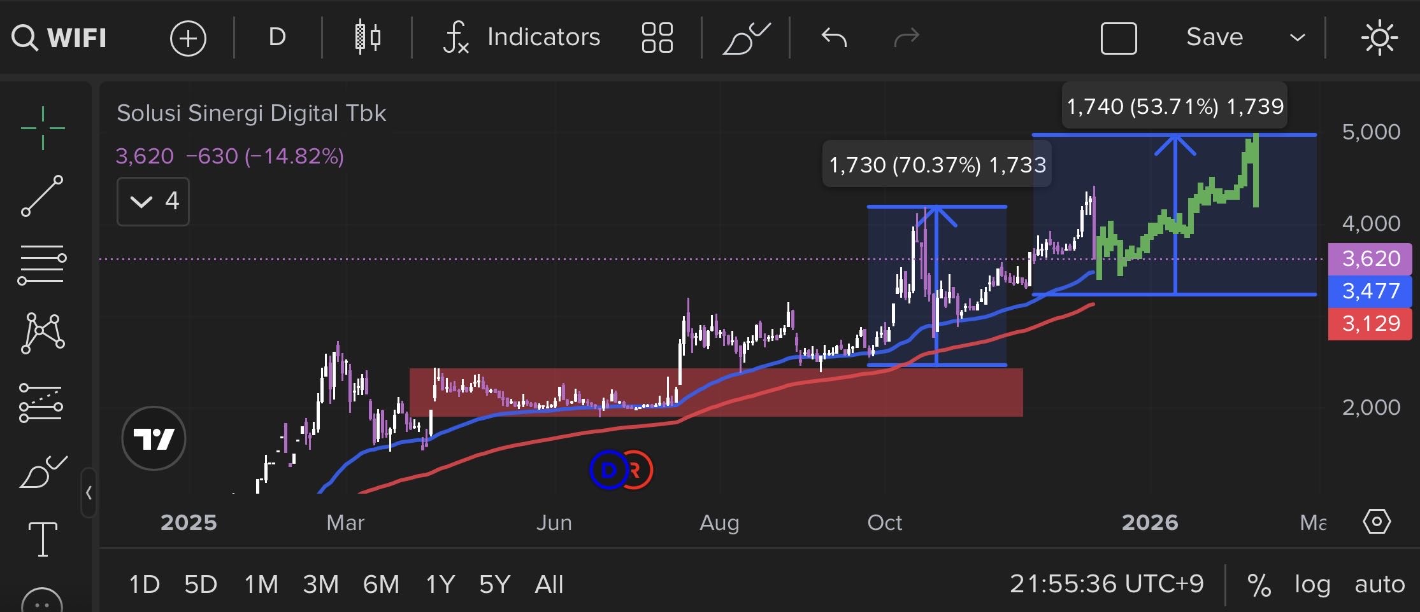Select the 1,740 (53.71%) price range label

click(x=1175, y=106)
